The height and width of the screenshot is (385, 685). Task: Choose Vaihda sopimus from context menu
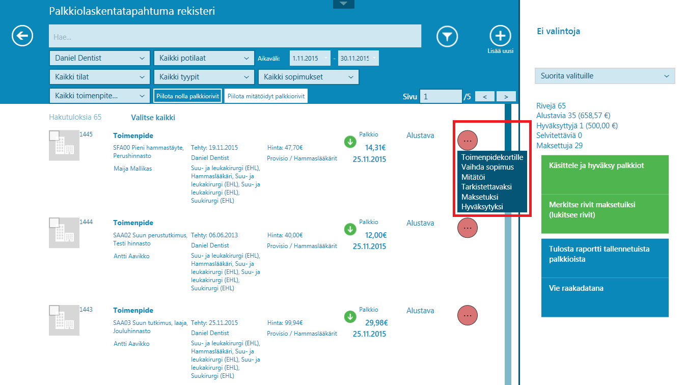coord(487,167)
